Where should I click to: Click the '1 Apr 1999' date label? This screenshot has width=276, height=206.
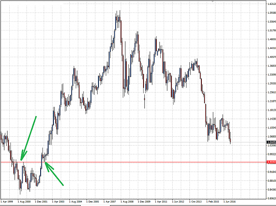click(x=7, y=202)
